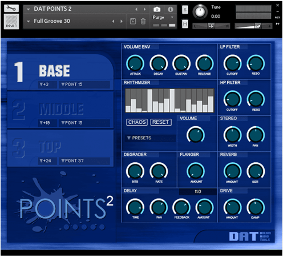
Task: Click the Degrader RATE knob
Action: click(x=159, y=171)
